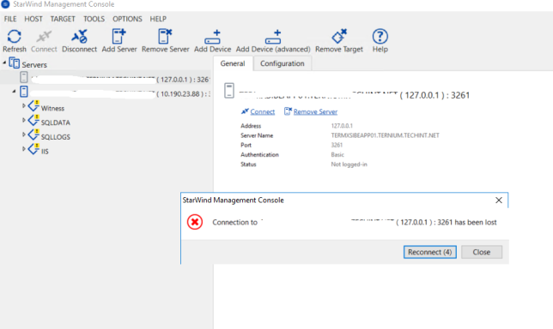Select the SQLLOGS tree item
553x329 pixels.
(55, 137)
